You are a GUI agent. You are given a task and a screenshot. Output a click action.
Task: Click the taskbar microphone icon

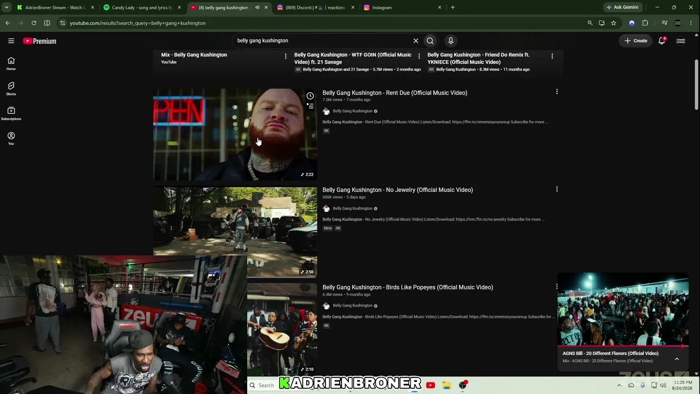pos(643,385)
